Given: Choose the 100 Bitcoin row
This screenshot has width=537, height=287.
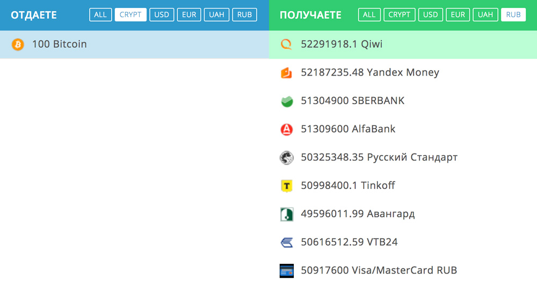Looking at the screenshot, I should click(x=134, y=45).
